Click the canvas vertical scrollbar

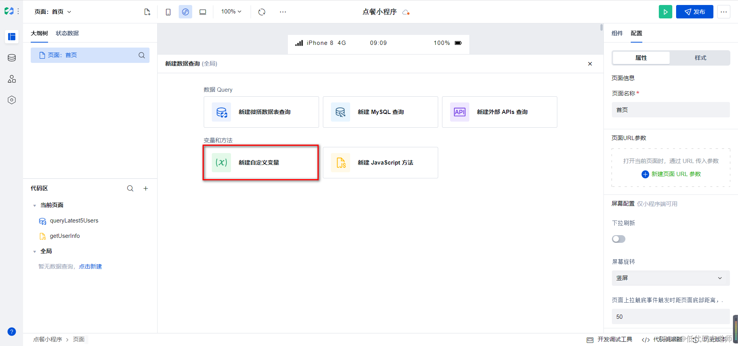[602, 28]
